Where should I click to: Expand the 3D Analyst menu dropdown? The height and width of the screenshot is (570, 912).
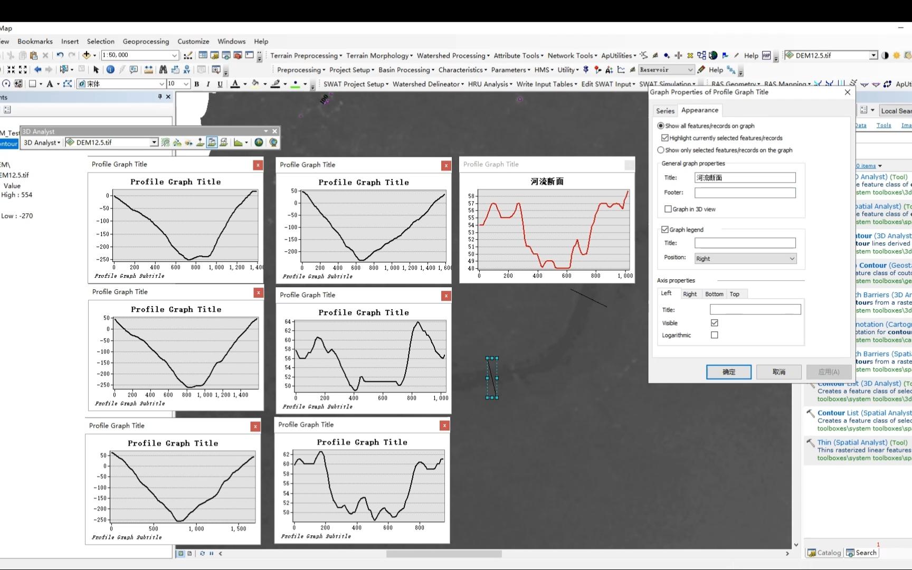tap(42, 142)
